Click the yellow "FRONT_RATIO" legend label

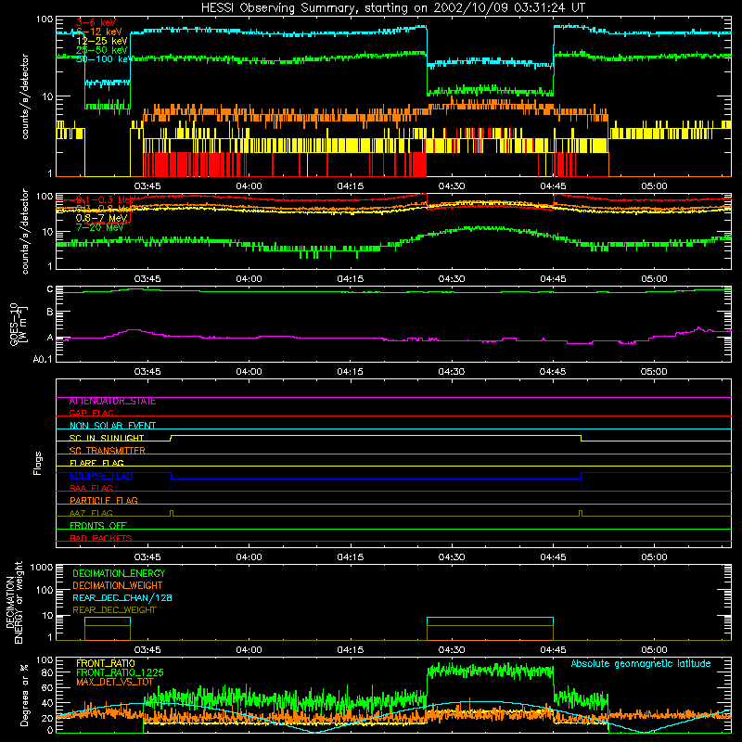click(106, 663)
